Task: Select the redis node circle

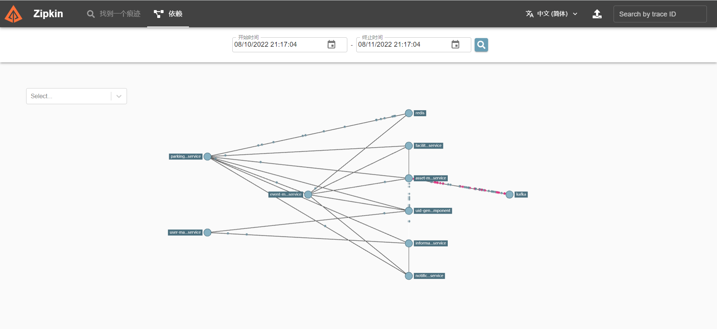Action: 409,113
